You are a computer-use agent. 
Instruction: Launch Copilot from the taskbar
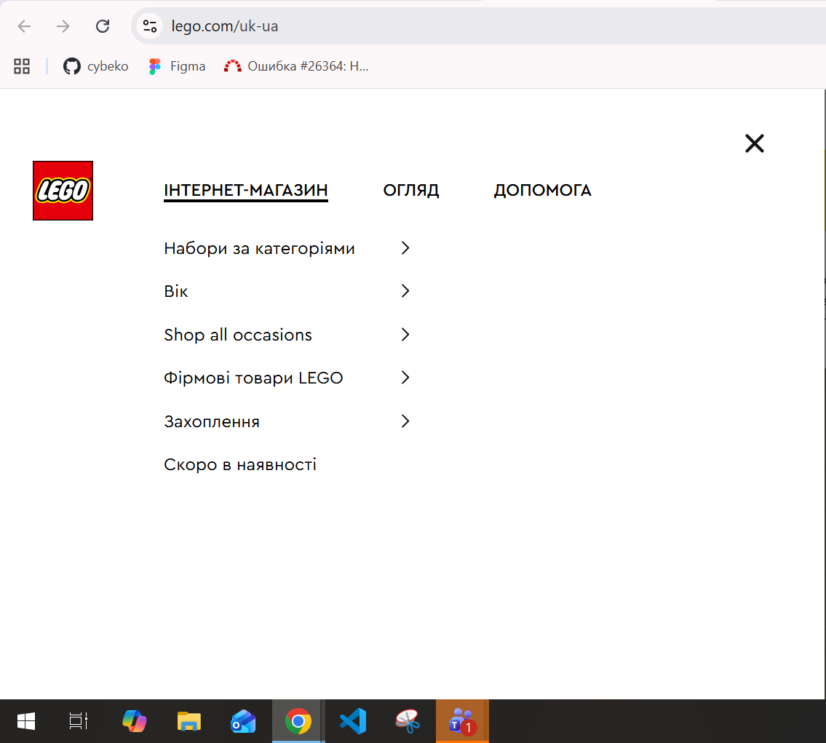[x=135, y=721]
